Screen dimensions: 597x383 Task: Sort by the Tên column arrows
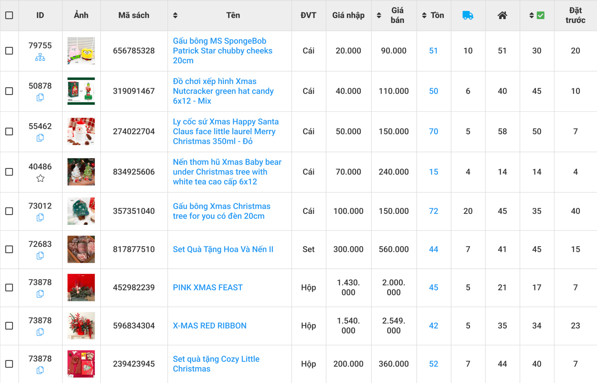[x=175, y=15]
